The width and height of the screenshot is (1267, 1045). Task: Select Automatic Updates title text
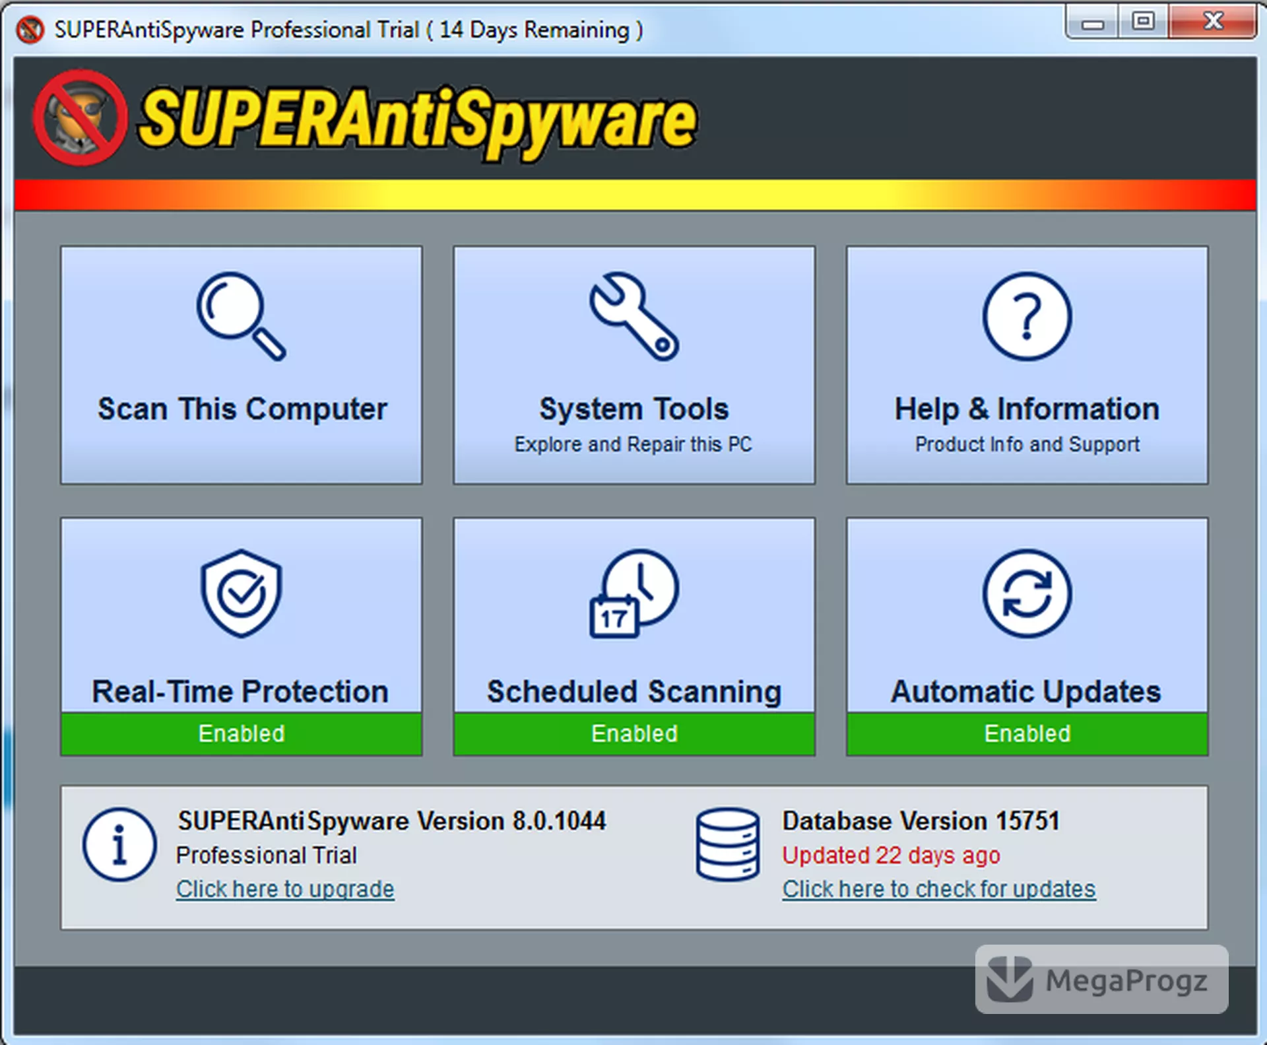(x=1026, y=691)
